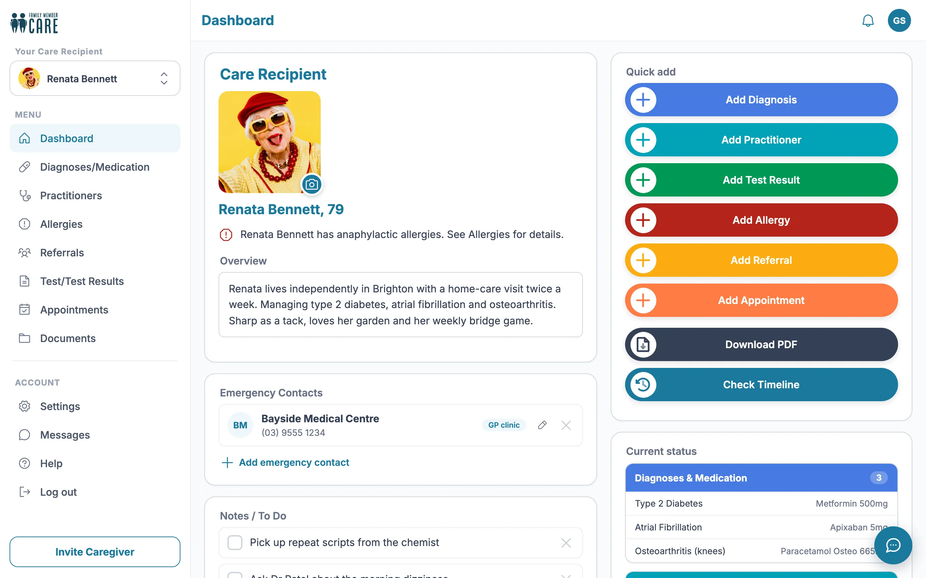Click the Invite Caregiver button
This screenshot has height=578, width=926.
pyautogui.click(x=95, y=552)
